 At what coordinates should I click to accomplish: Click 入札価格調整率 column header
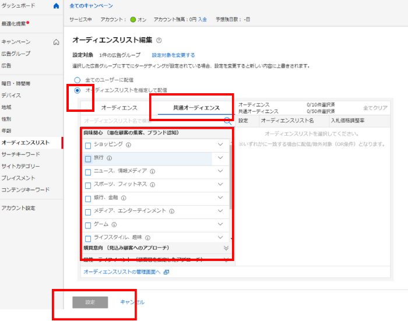coord(347,121)
